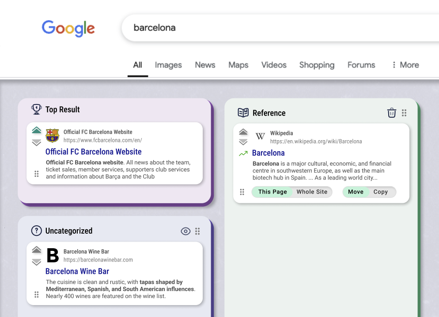Toggle visibility of Uncategorized panel

point(185,231)
